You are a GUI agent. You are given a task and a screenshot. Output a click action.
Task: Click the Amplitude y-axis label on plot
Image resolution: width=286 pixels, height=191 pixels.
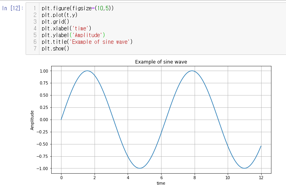tap(32, 120)
